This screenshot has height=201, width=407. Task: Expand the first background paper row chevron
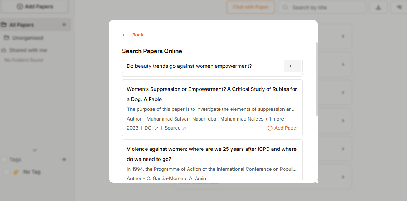(343, 36)
